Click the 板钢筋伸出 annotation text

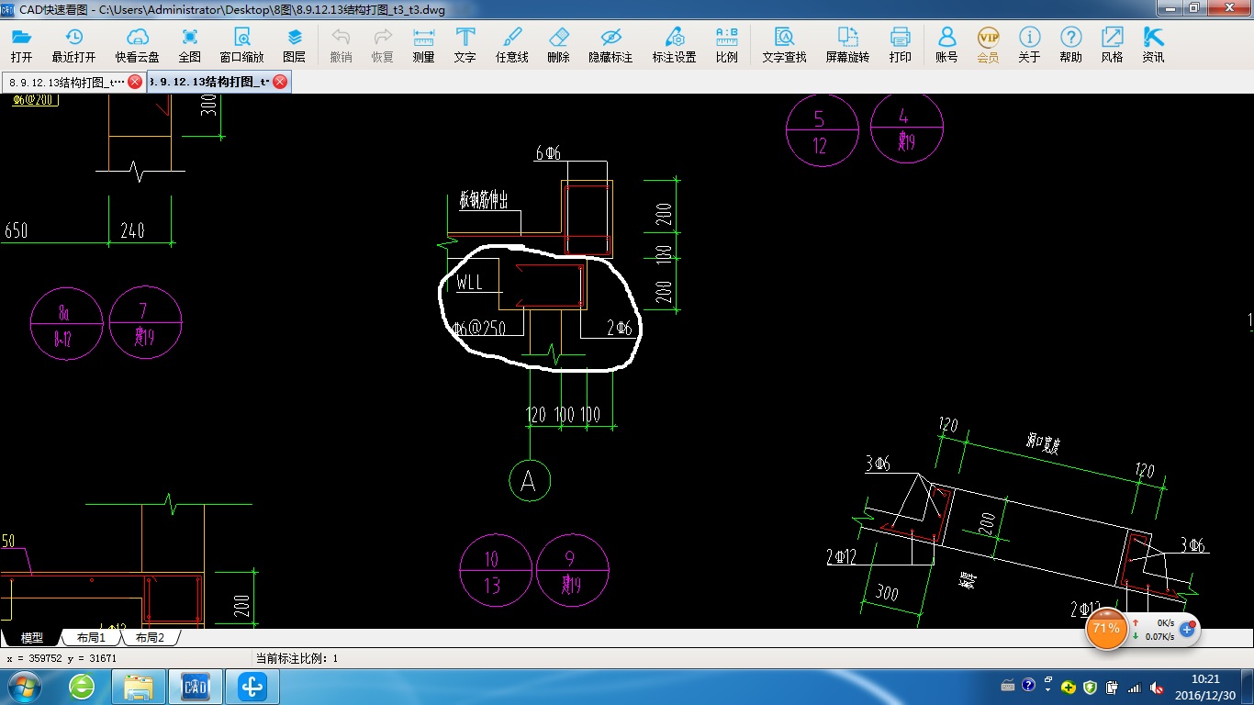click(486, 201)
